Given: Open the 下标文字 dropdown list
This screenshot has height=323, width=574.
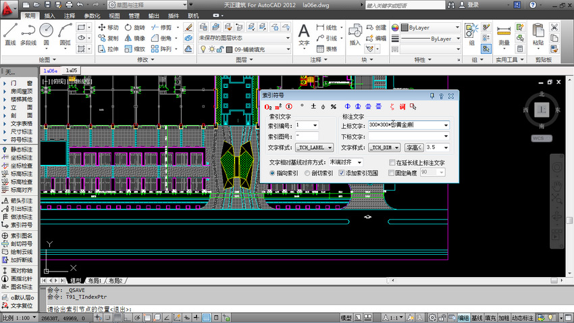Looking at the screenshot, I should pos(446,136).
